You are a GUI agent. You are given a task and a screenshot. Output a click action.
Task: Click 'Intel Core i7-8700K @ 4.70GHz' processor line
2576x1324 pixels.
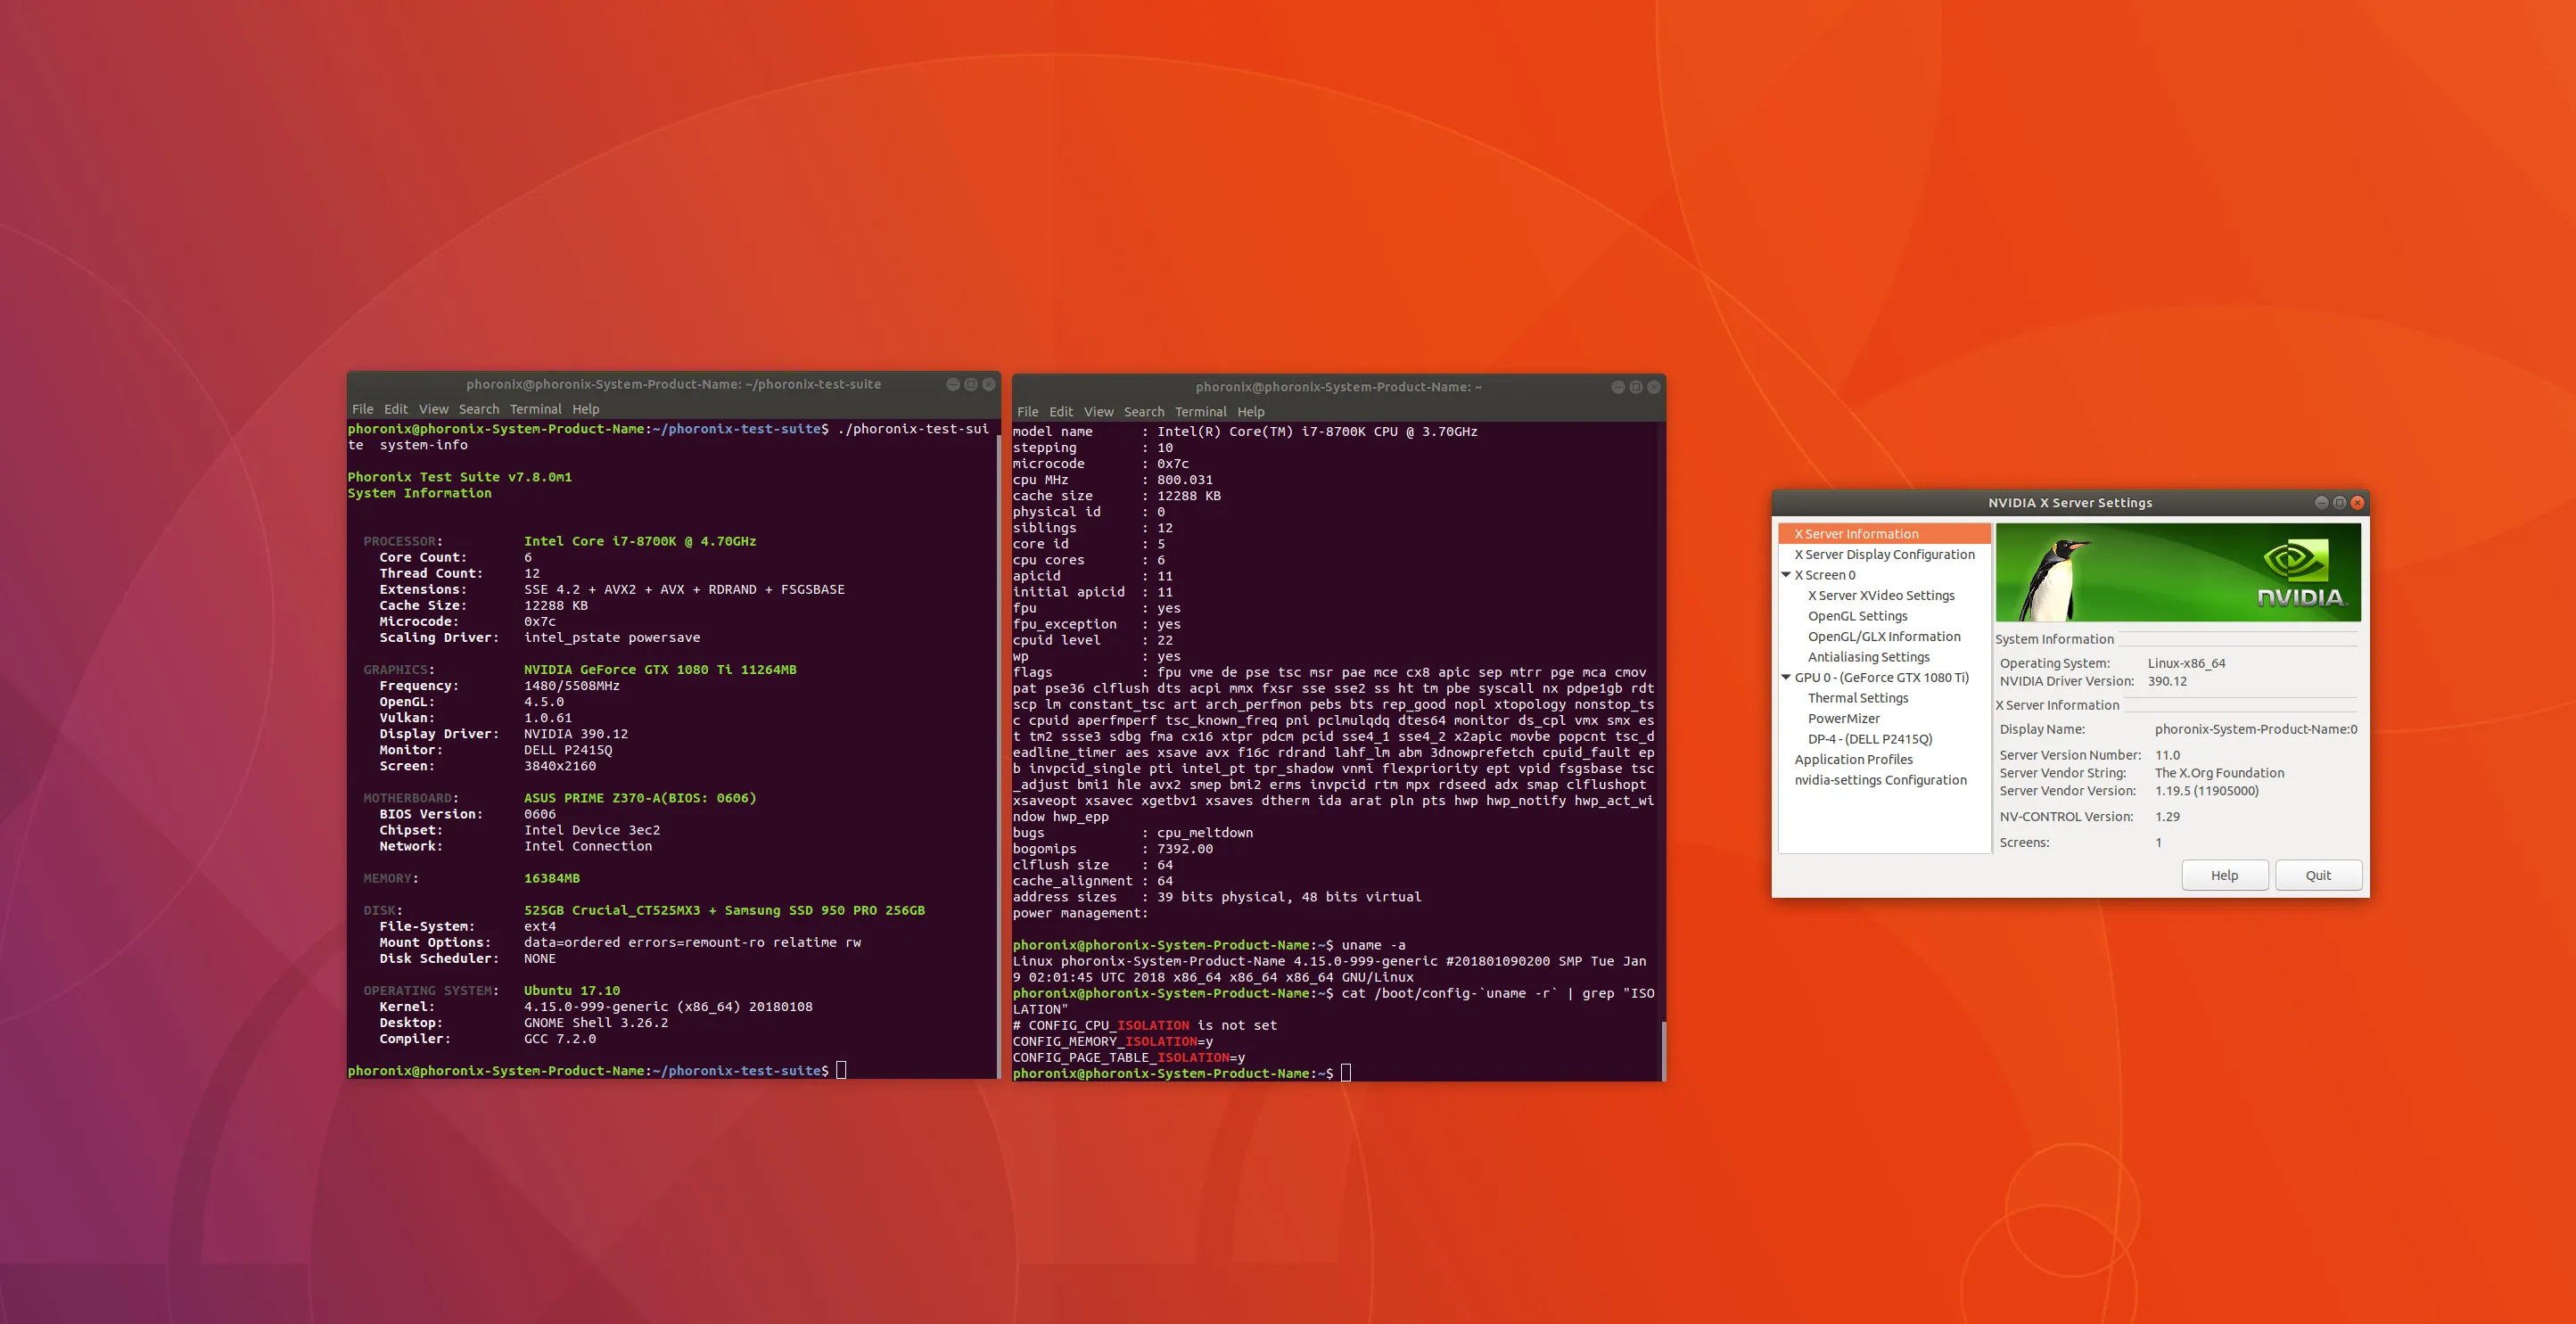pyautogui.click(x=640, y=541)
